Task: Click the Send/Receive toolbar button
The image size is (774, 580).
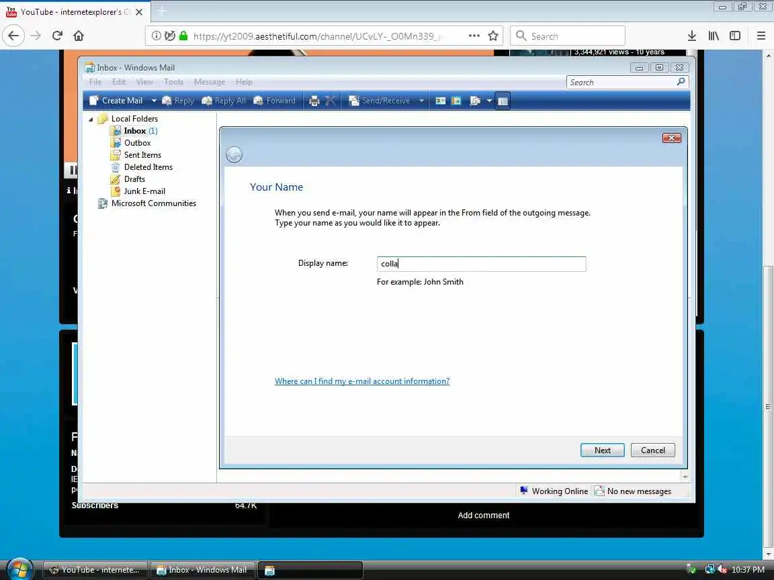Action: click(x=380, y=101)
